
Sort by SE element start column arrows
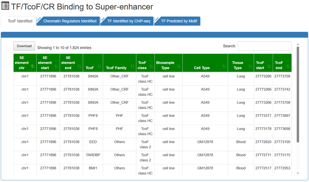pos(56,66)
